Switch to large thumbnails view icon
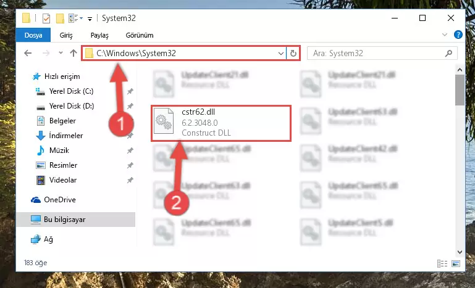The height and width of the screenshot is (288, 475). click(x=456, y=264)
